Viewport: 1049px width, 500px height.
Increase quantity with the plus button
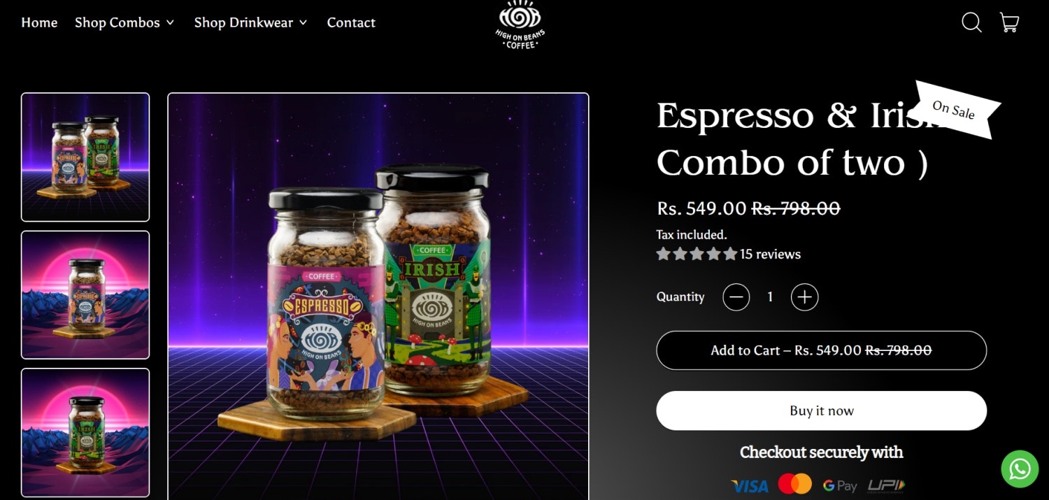click(x=804, y=297)
